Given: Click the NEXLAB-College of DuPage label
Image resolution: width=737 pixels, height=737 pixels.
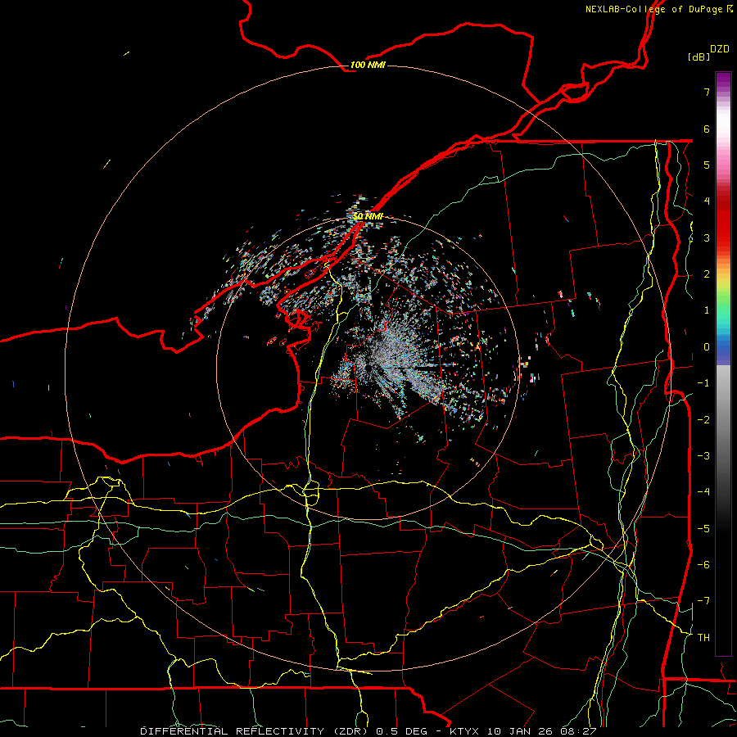Looking at the screenshot, I should tap(658, 9).
